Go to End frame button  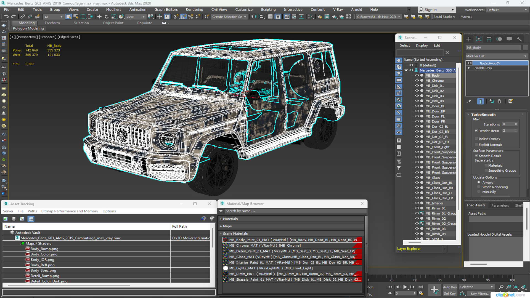[420, 287]
